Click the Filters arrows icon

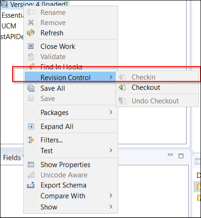point(31,140)
